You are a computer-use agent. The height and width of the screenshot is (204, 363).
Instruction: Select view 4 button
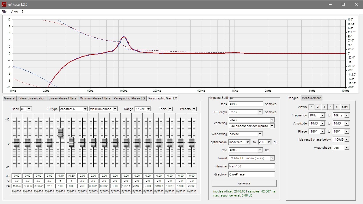click(x=330, y=107)
